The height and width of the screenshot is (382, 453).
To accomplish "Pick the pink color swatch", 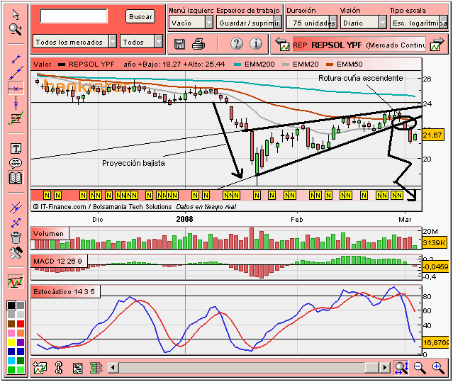I will pos(11,333).
